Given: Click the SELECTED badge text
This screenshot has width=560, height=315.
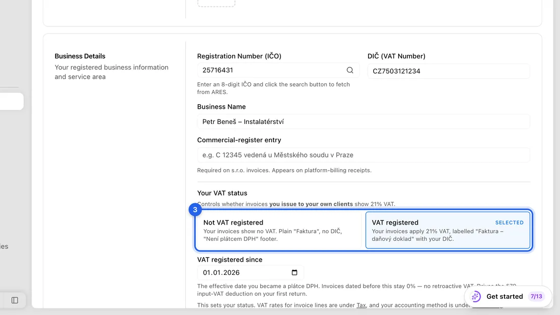Looking at the screenshot, I should pyautogui.click(x=509, y=223).
